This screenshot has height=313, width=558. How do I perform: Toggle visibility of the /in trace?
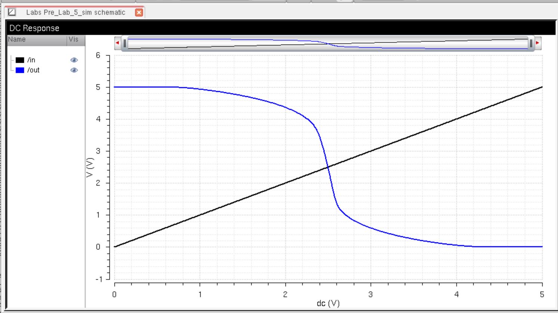click(x=74, y=60)
